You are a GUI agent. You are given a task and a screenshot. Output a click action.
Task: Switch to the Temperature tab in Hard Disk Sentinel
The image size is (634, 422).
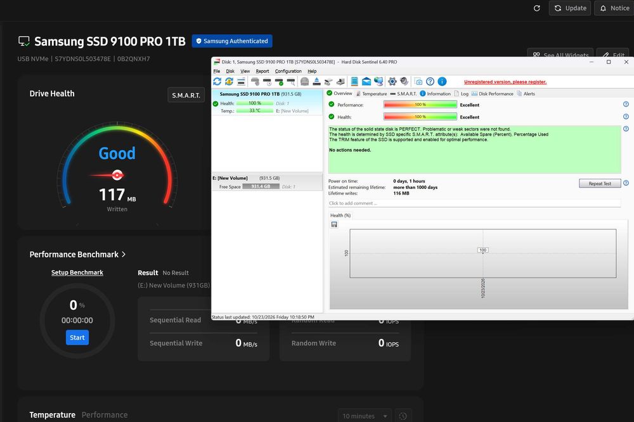(x=371, y=94)
